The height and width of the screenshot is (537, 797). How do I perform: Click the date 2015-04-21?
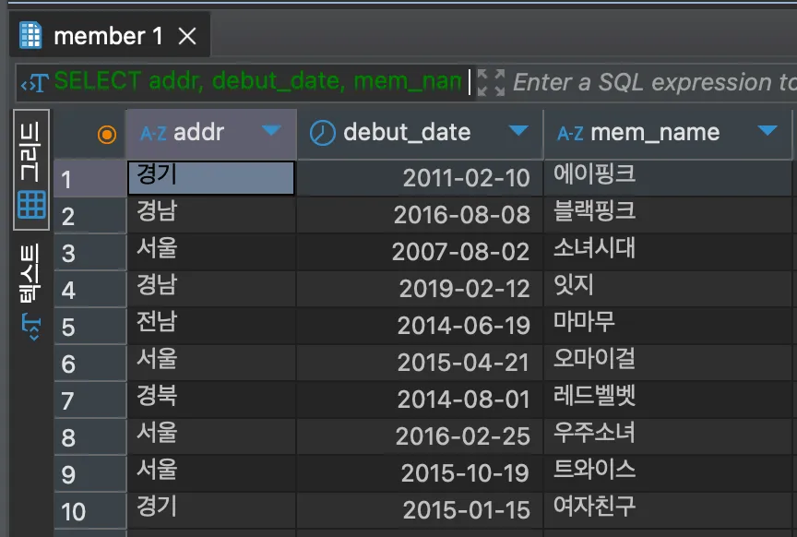pyautogui.click(x=464, y=364)
